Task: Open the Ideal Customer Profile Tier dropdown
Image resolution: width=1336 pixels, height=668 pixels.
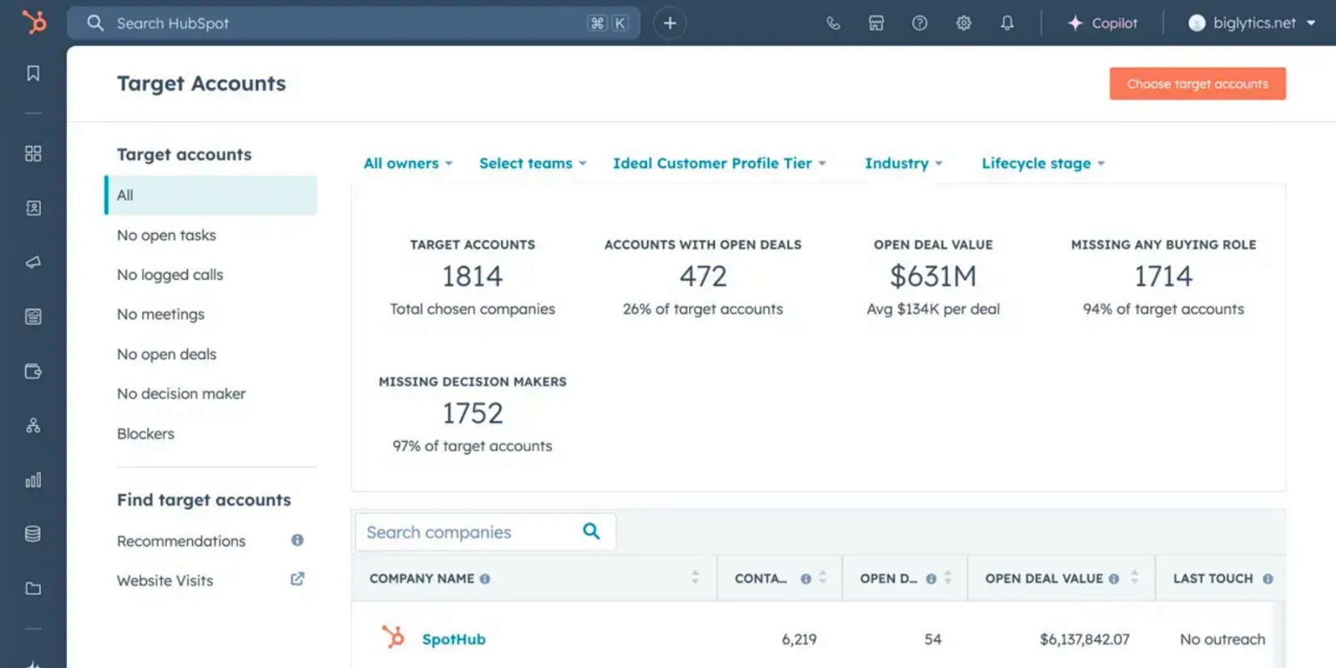Action: tap(720, 164)
